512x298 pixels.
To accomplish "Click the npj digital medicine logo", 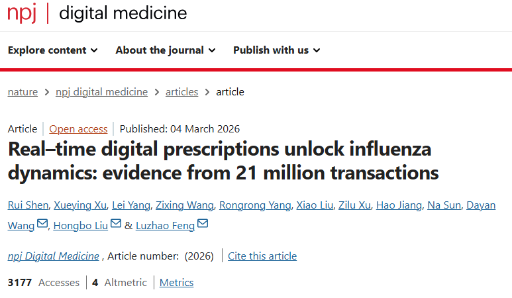I will pos(97,13).
